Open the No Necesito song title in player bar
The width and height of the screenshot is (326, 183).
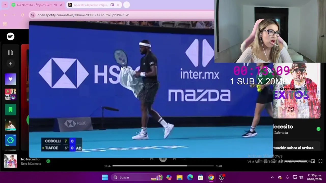(x=30, y=159)
